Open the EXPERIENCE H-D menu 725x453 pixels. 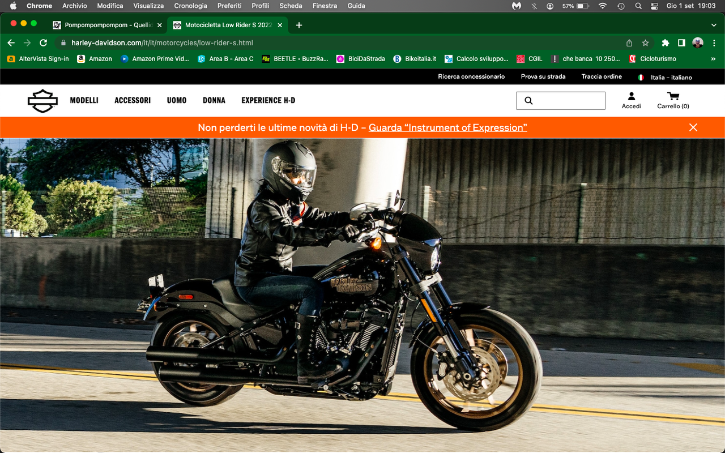point(268,100)
